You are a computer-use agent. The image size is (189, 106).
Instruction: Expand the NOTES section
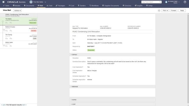[71, 100]
